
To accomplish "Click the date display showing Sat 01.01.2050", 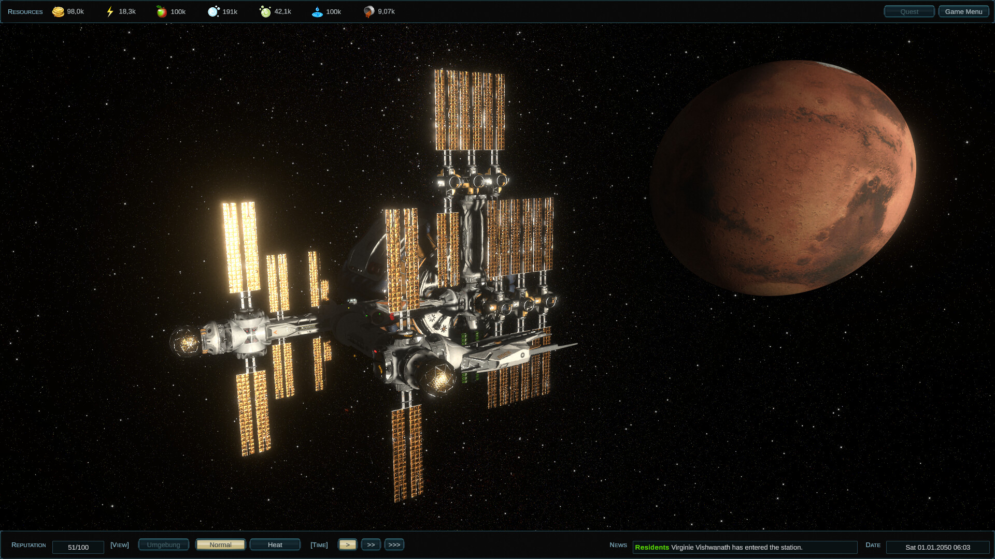I will click(x=940, y=547).
